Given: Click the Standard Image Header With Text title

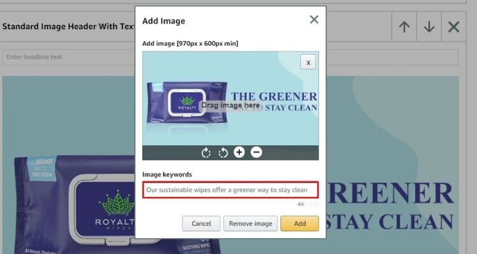Looking at the screenshot, I should click(x=69, y=27).
